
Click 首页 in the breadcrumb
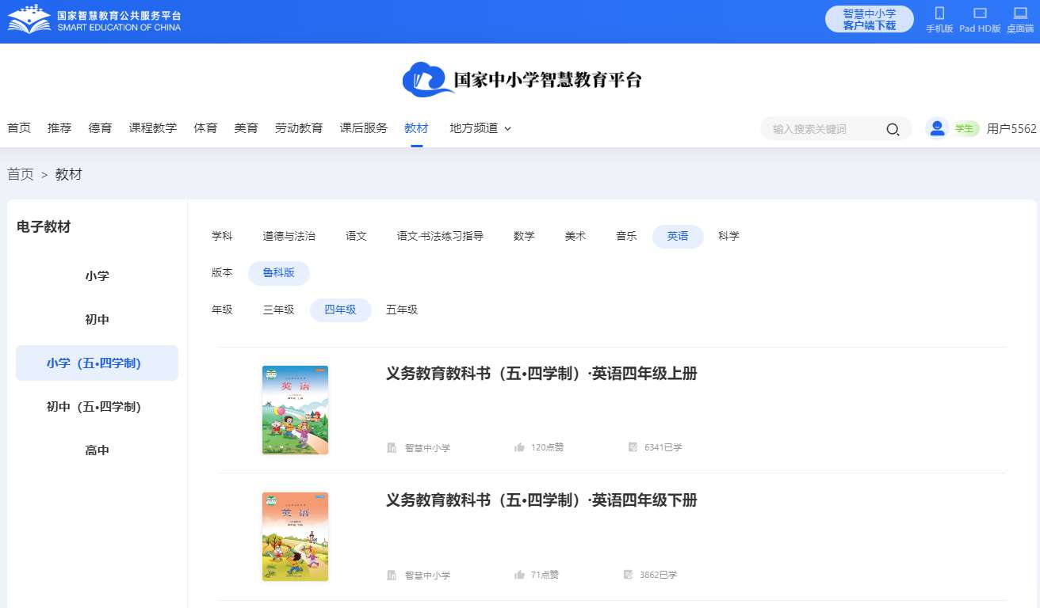tap(21, 175)
